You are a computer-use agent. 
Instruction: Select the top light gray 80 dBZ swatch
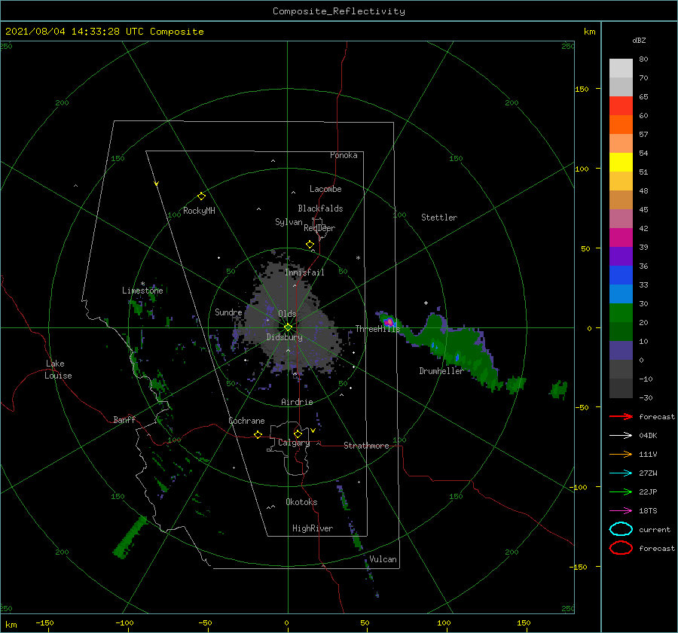tap(621, 68)
